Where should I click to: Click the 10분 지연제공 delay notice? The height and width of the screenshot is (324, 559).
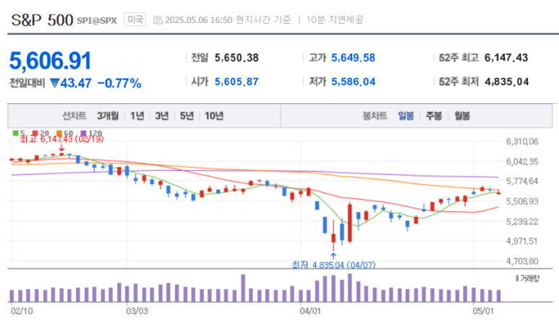(334, 19)
